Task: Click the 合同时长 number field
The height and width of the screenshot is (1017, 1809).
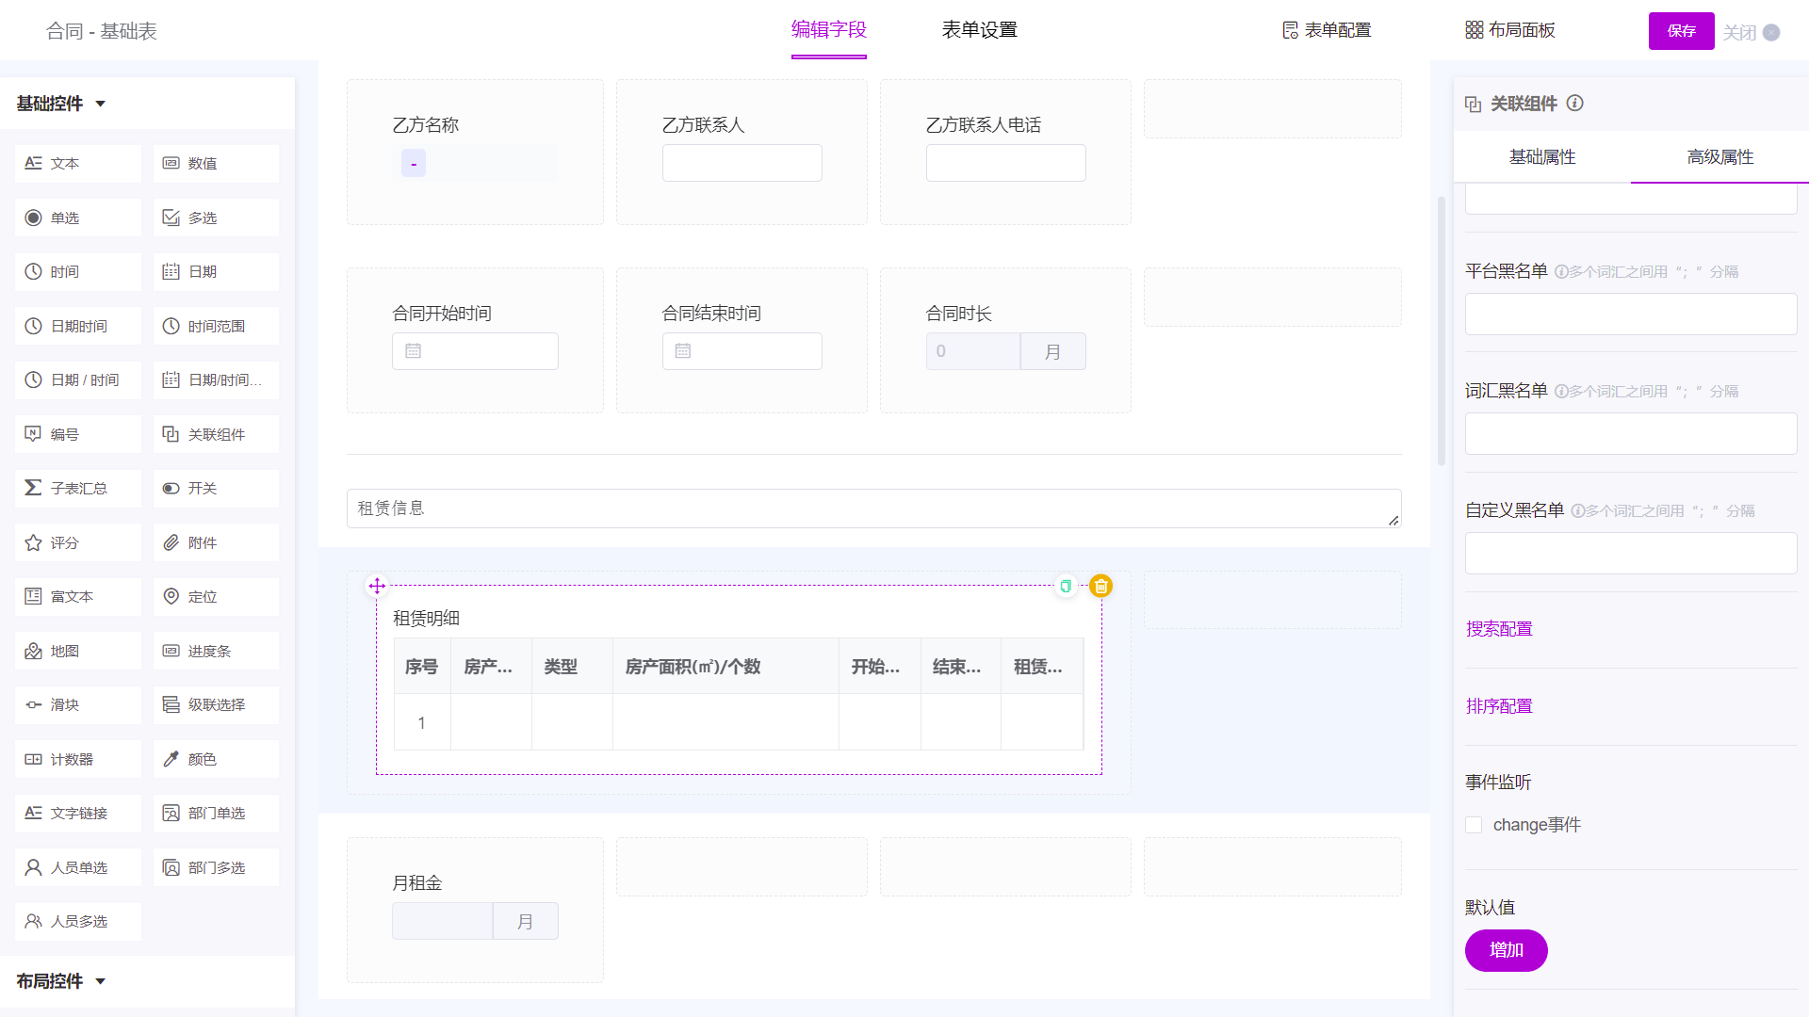Action: (x=973, y=351)
